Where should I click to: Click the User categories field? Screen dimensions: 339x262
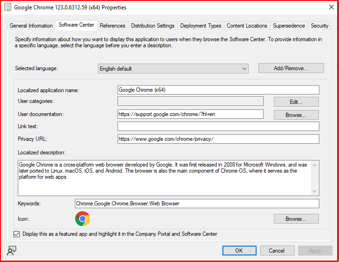[191, 101]
